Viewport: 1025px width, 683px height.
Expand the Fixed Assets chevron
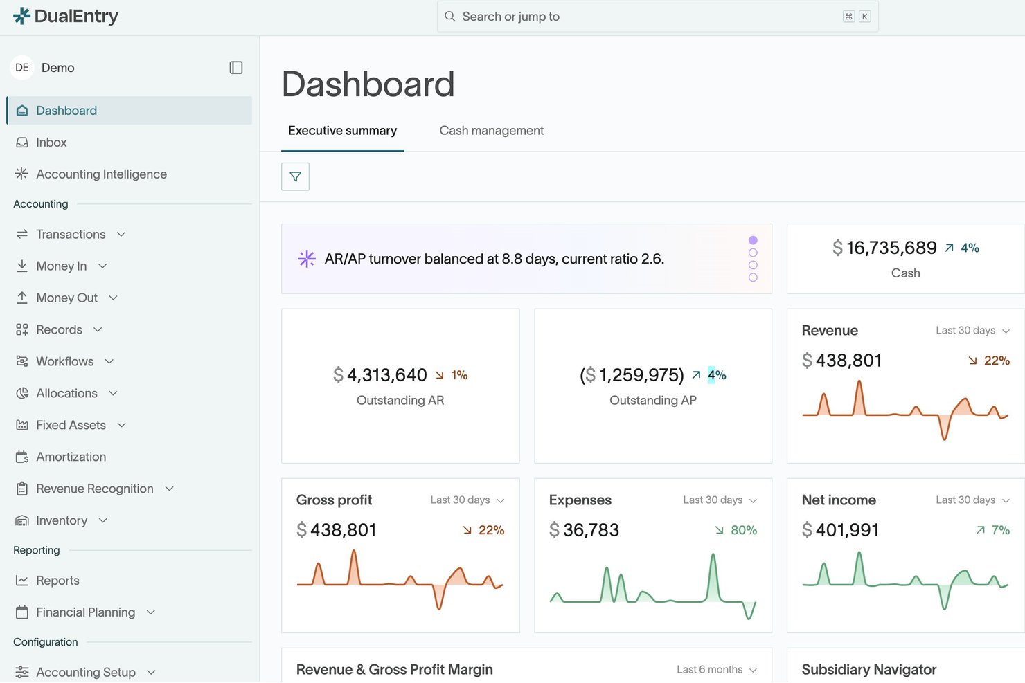(122, 426)
